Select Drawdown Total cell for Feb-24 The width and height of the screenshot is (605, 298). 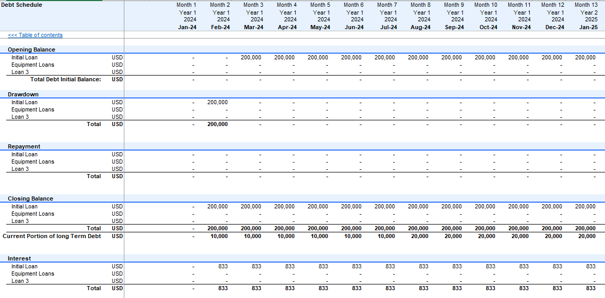[x=217, y=124]
